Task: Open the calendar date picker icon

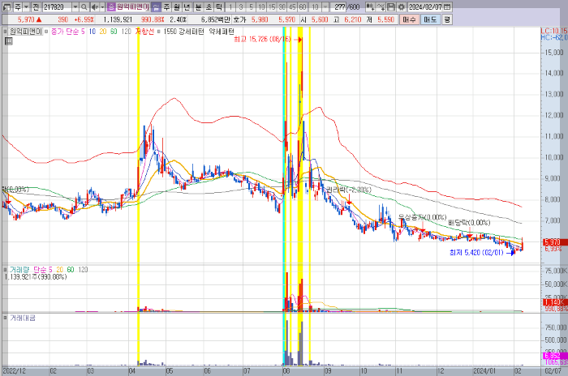Action: pyautogui.click(x=447, y=6)
